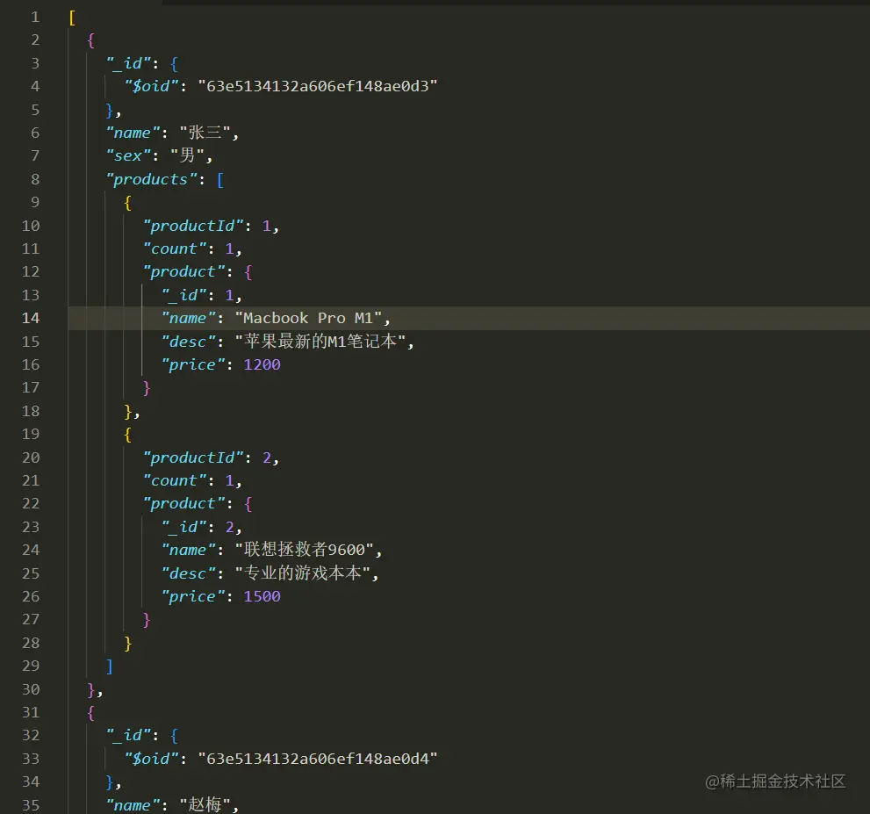Click the "_id" key on line 13
The image size is (870, 814).
pos(183,295)
